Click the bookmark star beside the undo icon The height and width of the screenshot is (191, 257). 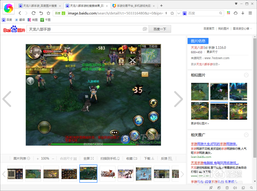(48, 13)
